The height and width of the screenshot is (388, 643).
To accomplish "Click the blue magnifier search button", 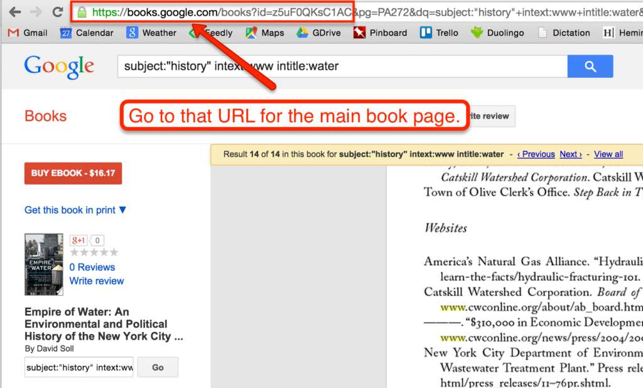I will (x=590, y=67).
